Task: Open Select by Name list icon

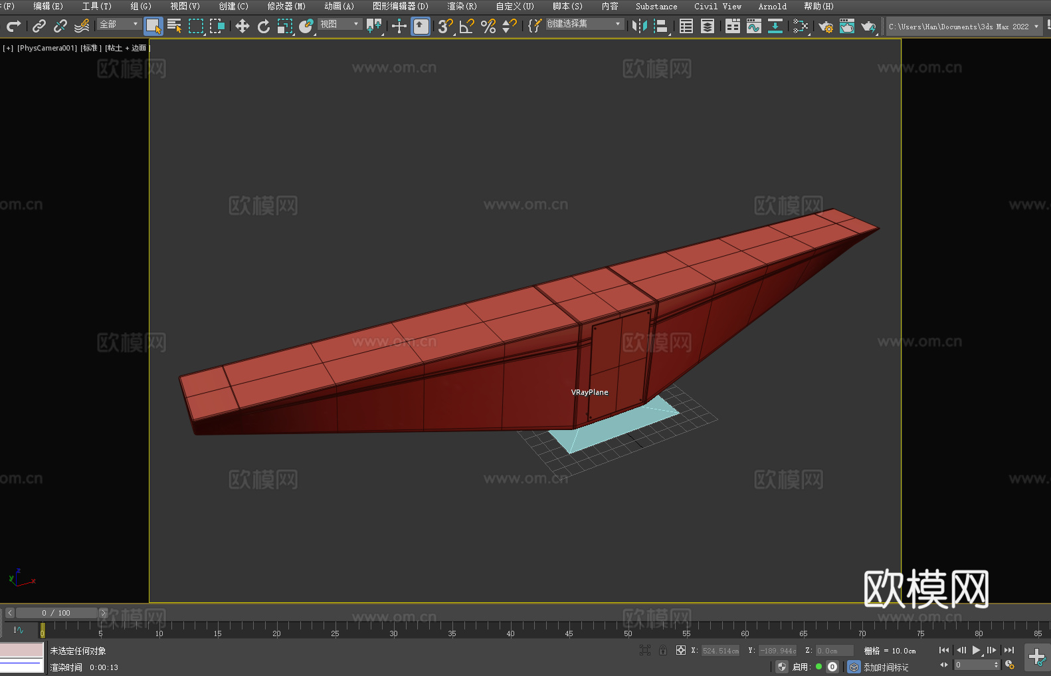Action: [x=175, y=26]
